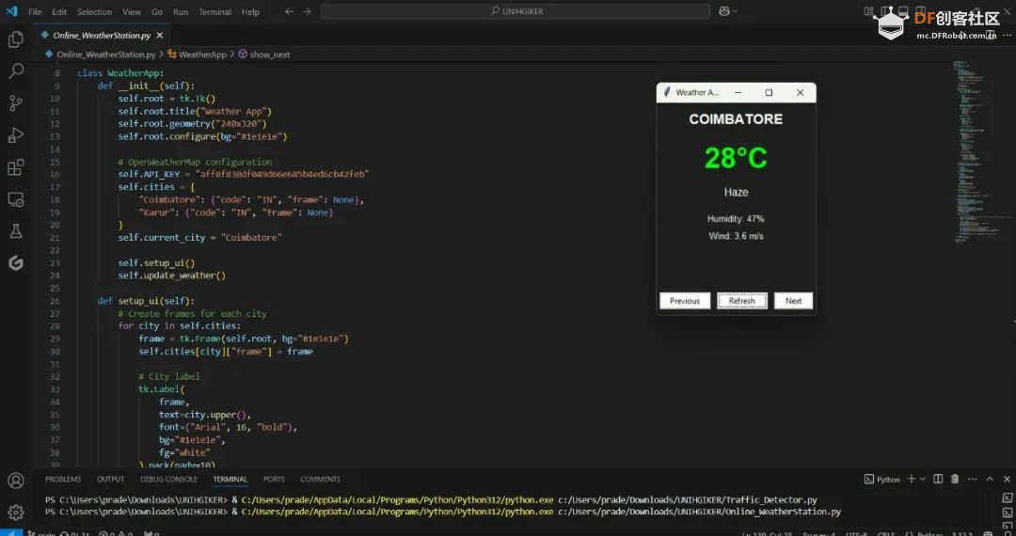
Task: Click the "class WeatherApp:" code line
Action: (120, 73)
